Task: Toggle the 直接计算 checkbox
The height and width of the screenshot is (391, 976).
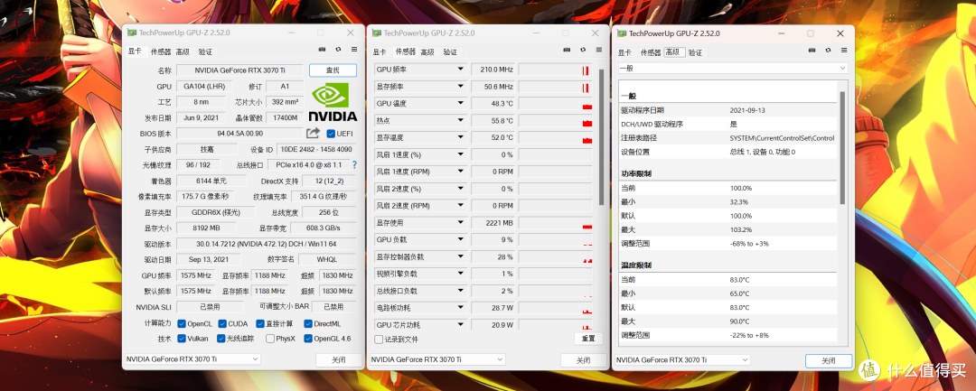Action: pos(259,324)
